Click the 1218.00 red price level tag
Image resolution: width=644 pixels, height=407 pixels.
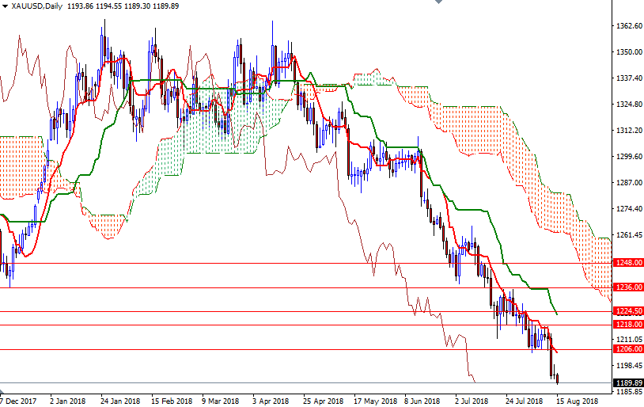pos(627,325)
